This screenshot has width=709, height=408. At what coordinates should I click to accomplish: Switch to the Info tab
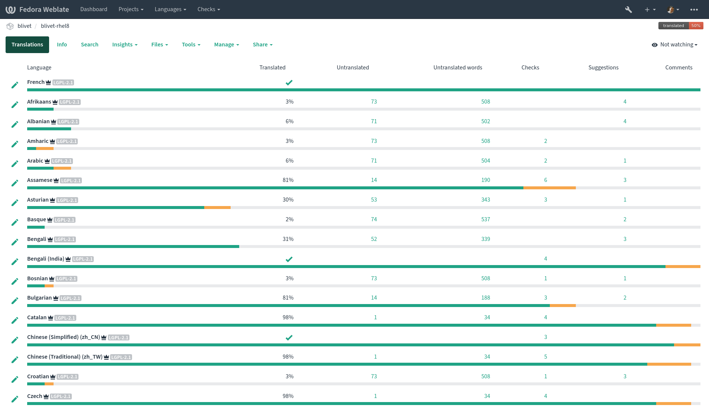(62, 45)
